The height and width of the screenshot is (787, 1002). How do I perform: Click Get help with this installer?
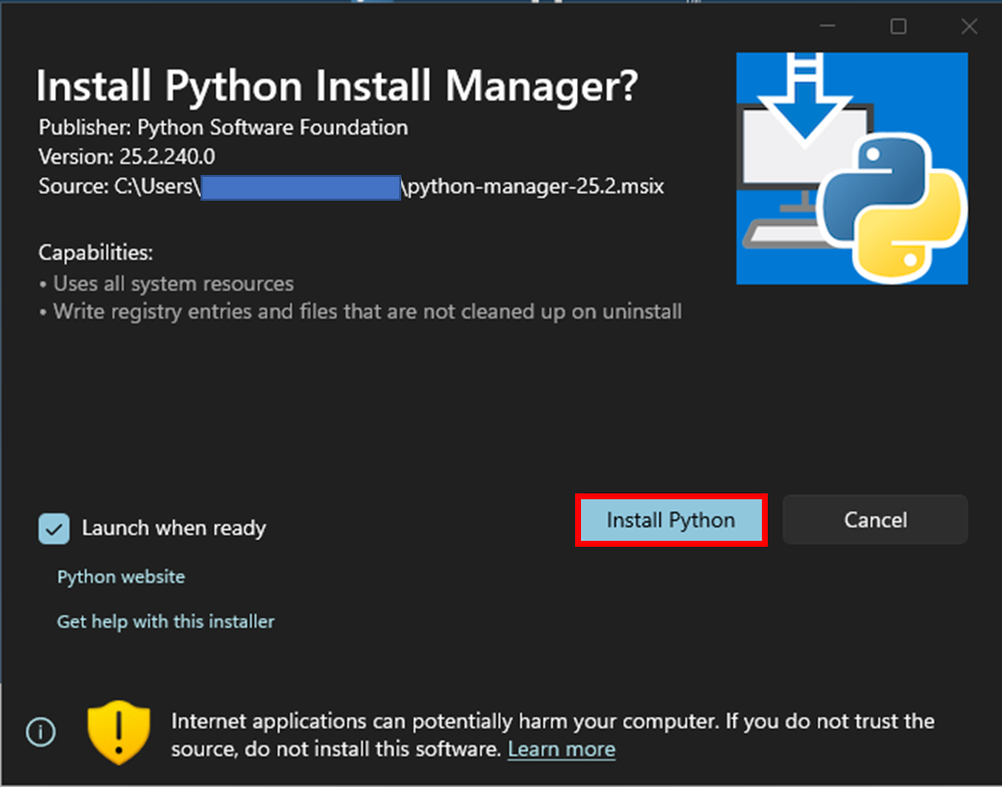point(165,622)
